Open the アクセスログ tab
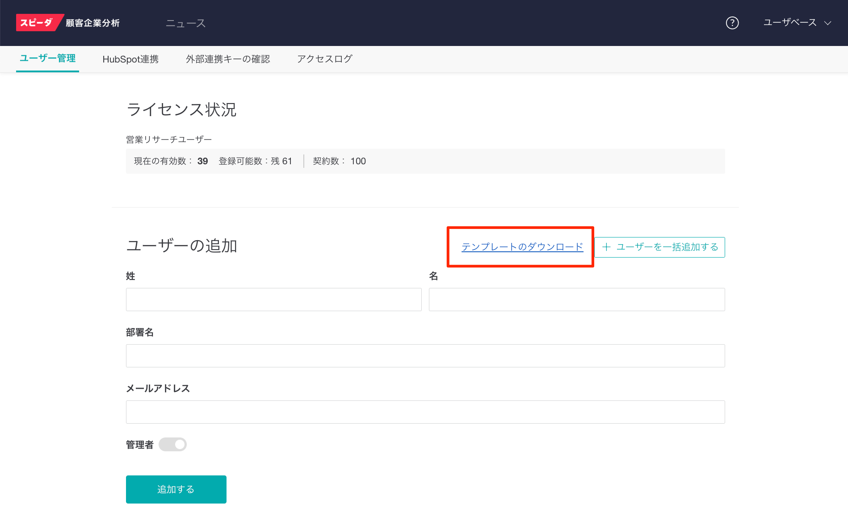This screenshot has width=848, height=508. 325,59
